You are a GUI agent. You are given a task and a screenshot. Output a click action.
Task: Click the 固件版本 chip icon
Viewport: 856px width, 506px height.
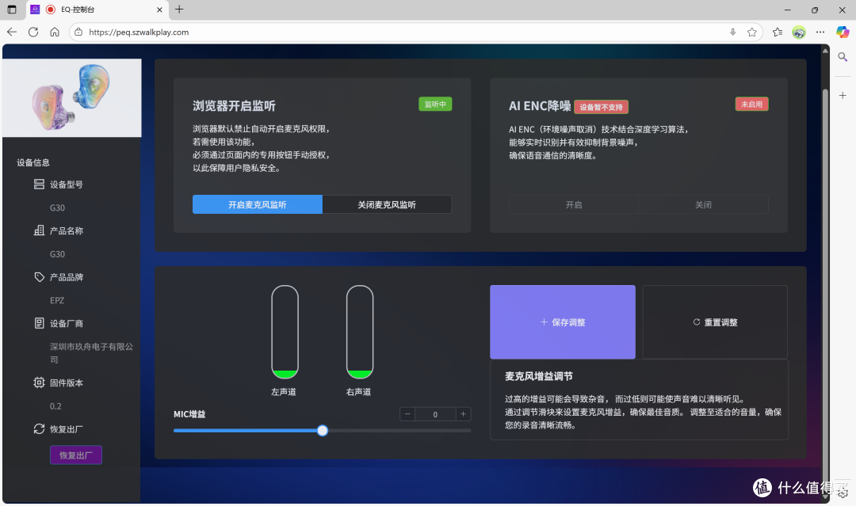coord(39,382)
